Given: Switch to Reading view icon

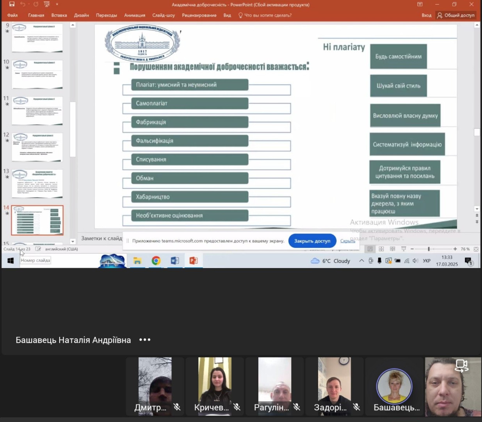Looking at the screenshot, I should (x=393, y=249).
